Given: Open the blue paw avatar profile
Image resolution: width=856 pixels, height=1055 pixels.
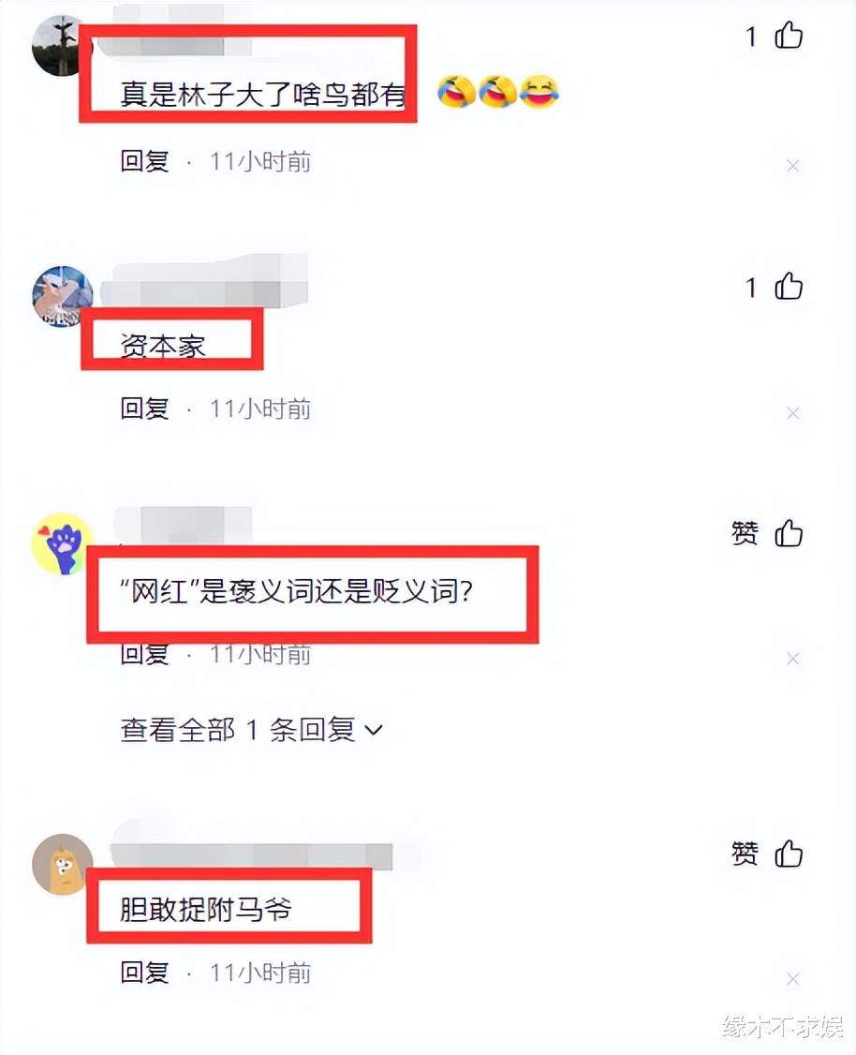Looking at the screenshot, I should pos(62,543).
